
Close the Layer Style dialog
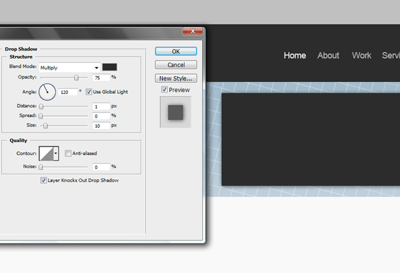pyautogui.click(x=193, y=31)
